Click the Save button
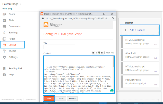 coord(49,98)
